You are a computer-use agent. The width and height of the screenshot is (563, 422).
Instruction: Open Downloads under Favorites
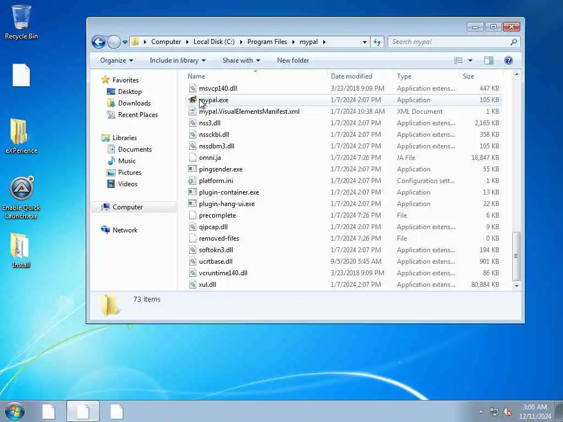[134, 103]
